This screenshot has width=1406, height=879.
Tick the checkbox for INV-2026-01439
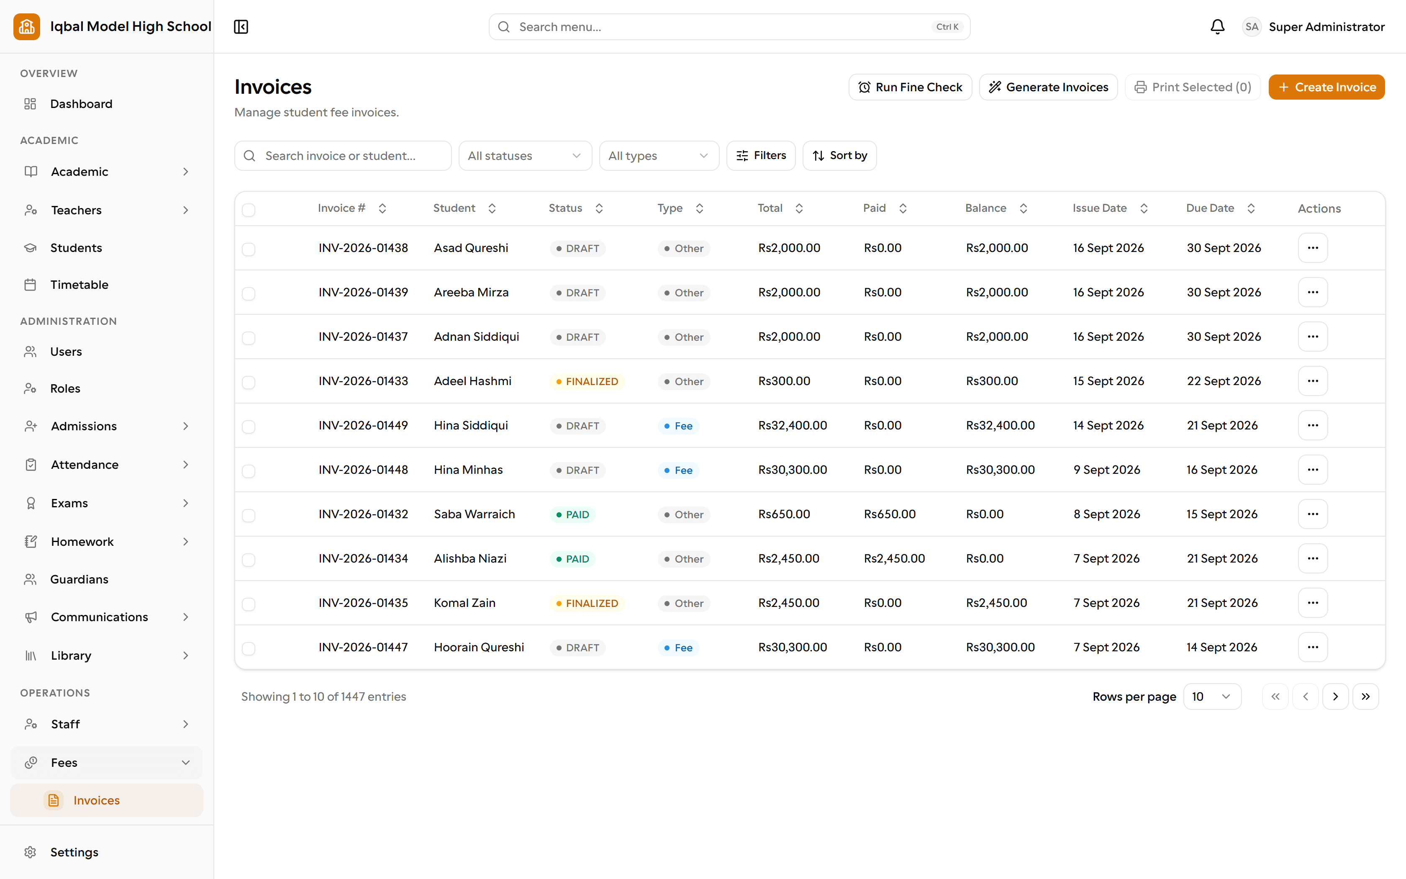click(249, 293)
